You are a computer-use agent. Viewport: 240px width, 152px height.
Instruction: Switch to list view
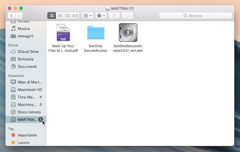[60, 16]
